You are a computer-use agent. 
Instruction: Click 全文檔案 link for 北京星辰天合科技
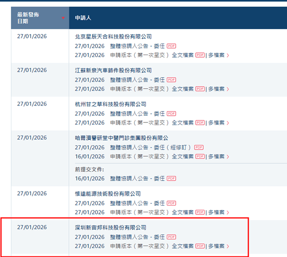(183, 55)
